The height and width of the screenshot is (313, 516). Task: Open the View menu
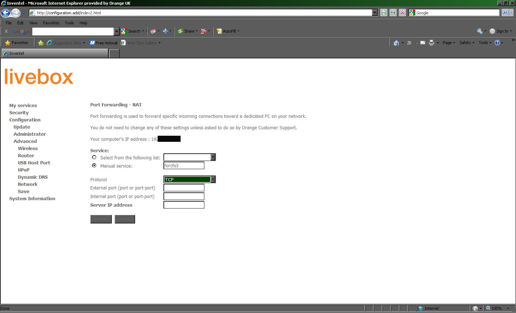point(33,23)
